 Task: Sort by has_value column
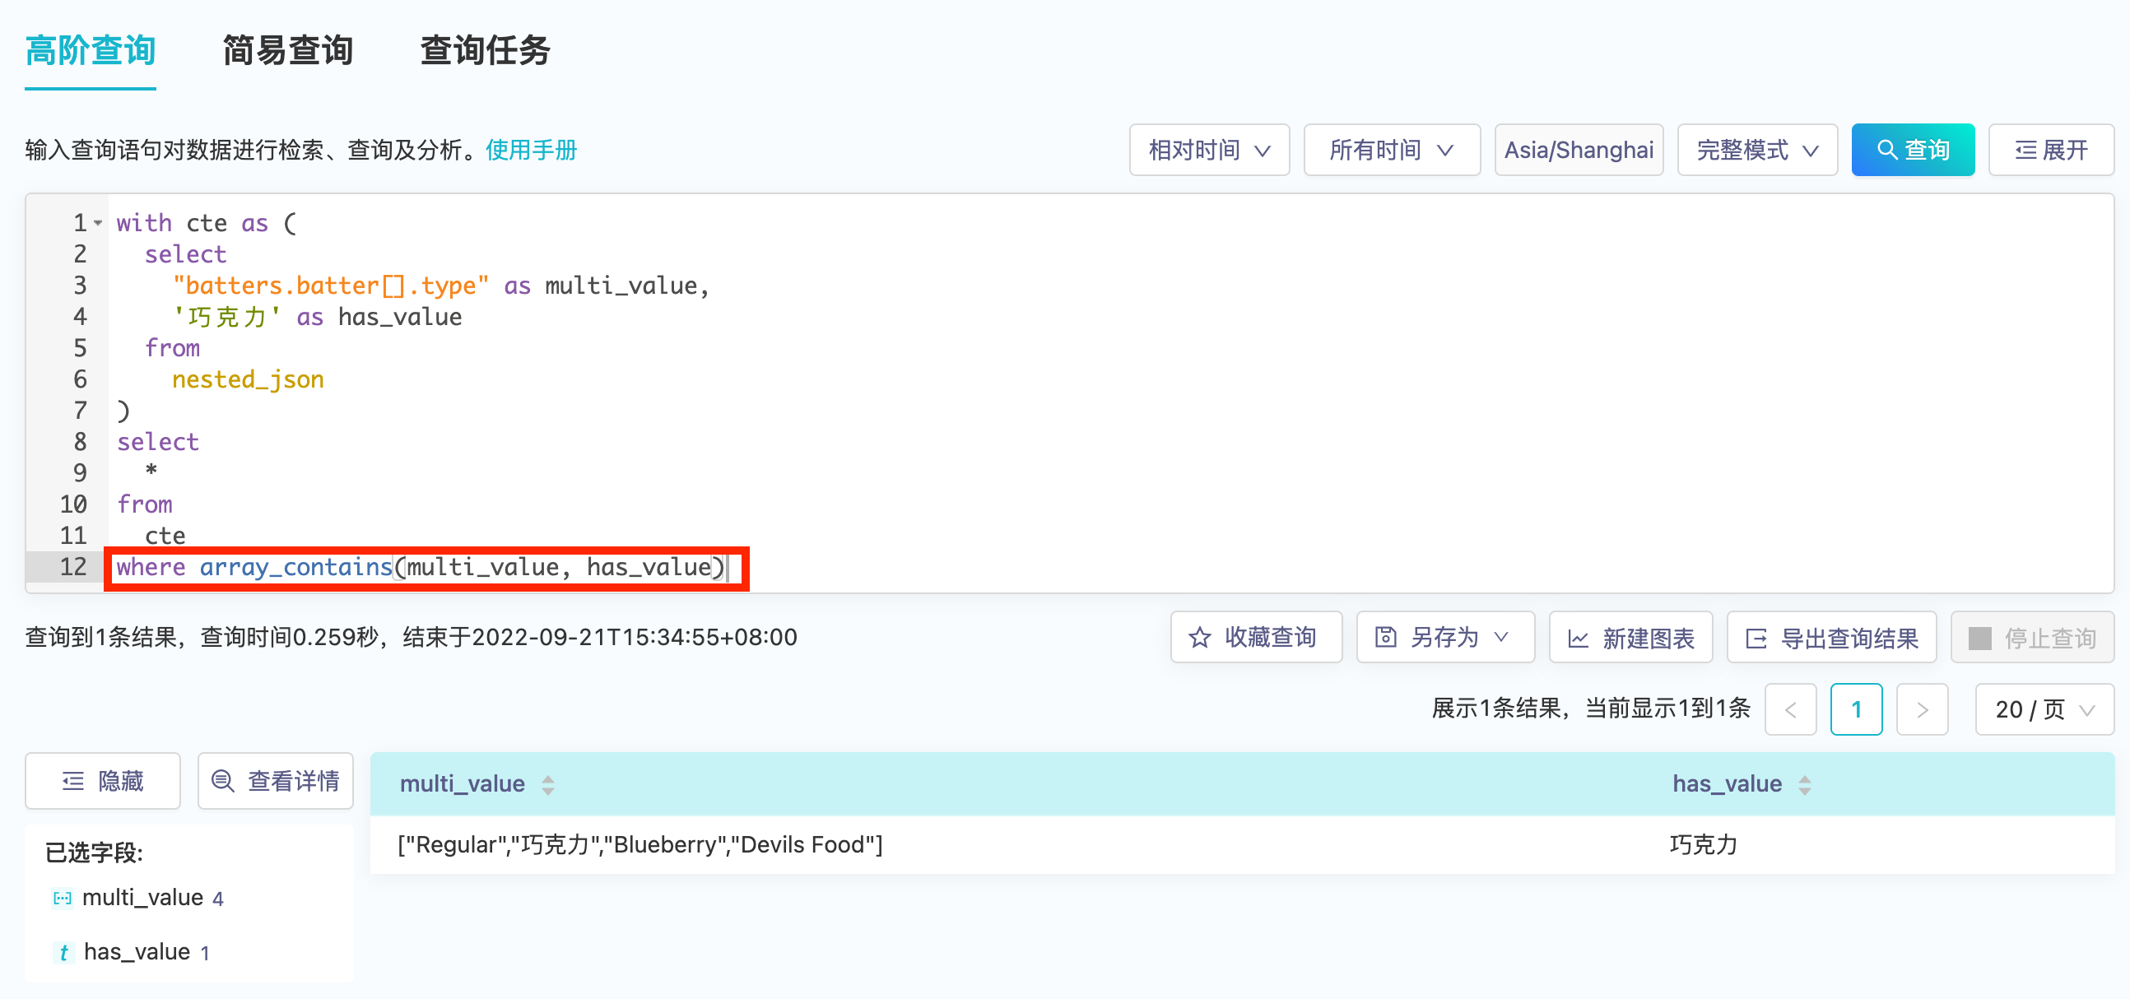1804,785
